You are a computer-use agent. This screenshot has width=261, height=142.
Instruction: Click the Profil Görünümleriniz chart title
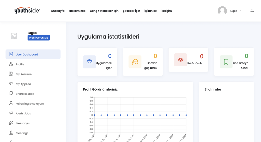[x=100, y=89]
